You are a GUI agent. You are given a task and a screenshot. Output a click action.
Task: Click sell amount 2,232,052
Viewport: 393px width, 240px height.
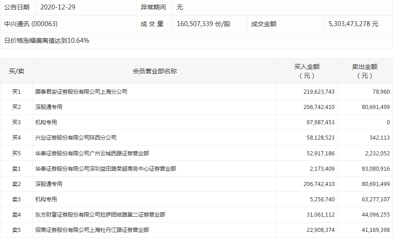(x=378, y=153)
